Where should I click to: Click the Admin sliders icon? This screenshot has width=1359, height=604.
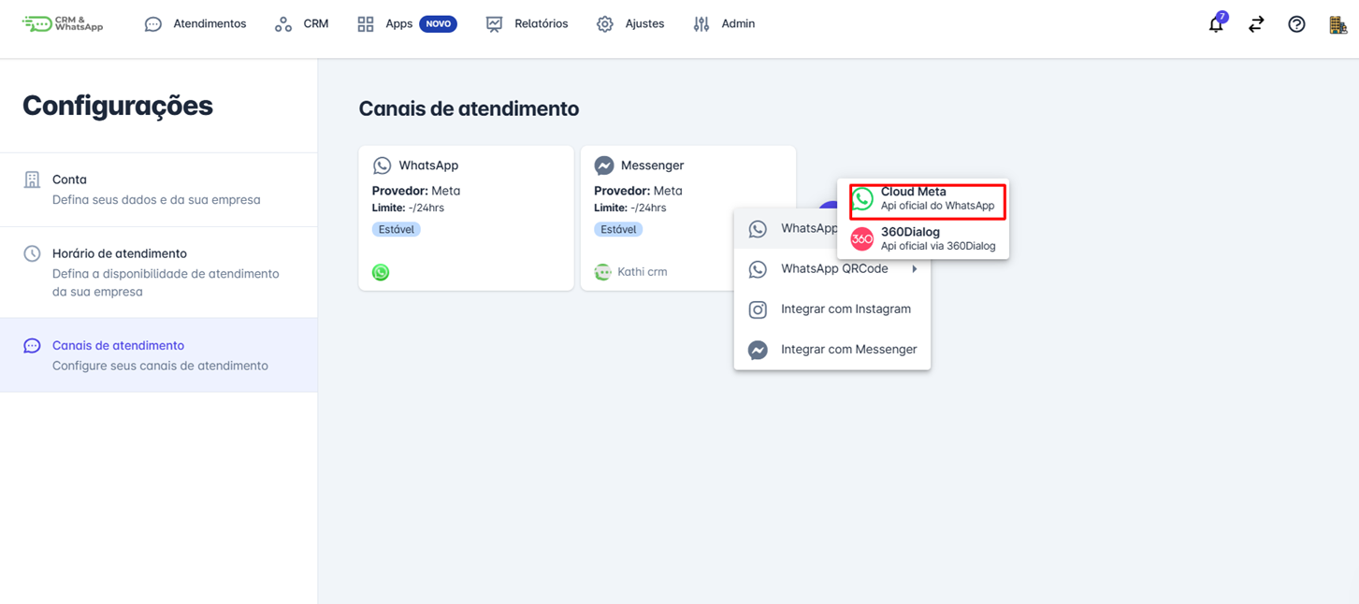click(701, 23)
